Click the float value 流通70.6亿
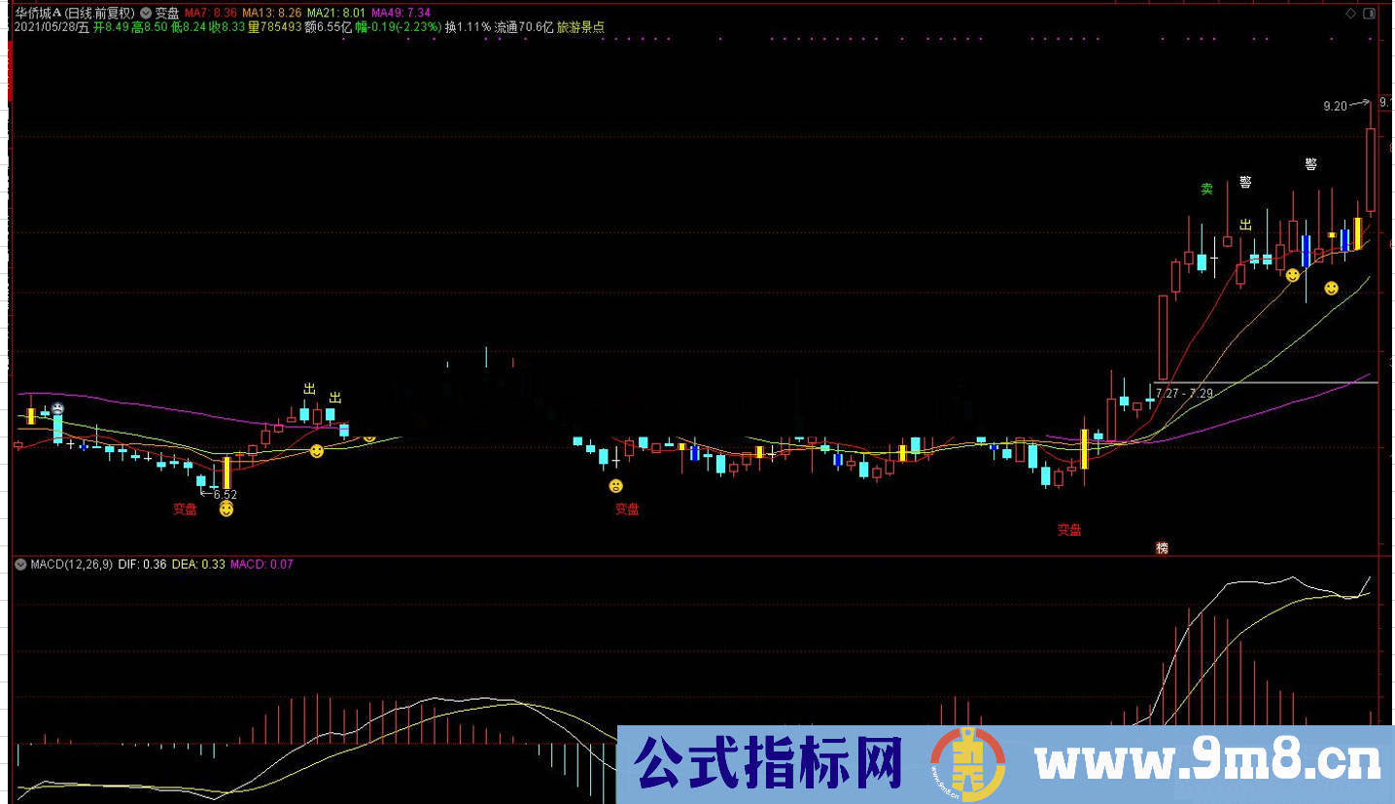Viewport: 1395px width, 804px height. [x=524, y=27]
